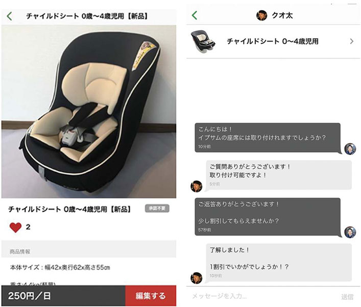Screen dimensions: 361x307
Task: Tap avatar beside 取り付け可能ですよ reply
Action: [x=197, y=186]
